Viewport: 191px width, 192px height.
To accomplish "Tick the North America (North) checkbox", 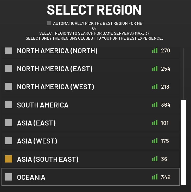I will pos(9,51).
